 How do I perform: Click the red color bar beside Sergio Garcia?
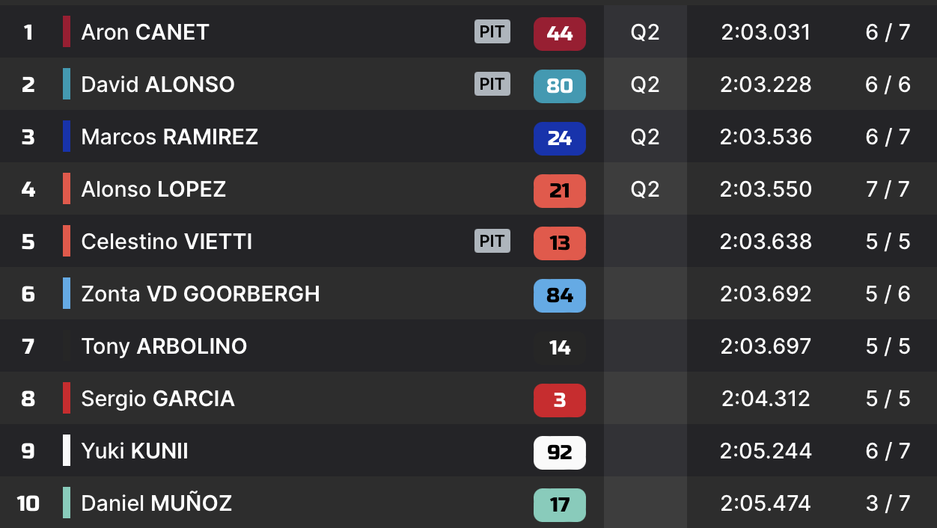[x=67, y=398]
